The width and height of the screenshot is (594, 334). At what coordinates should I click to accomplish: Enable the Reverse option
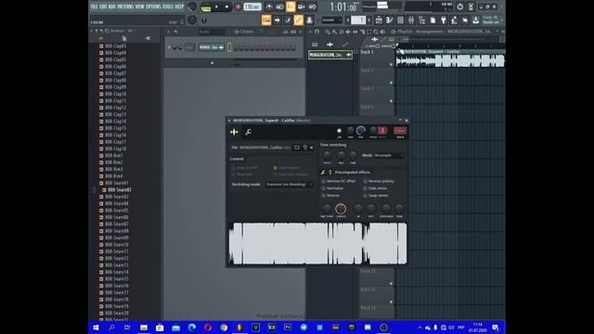(330, 196)
